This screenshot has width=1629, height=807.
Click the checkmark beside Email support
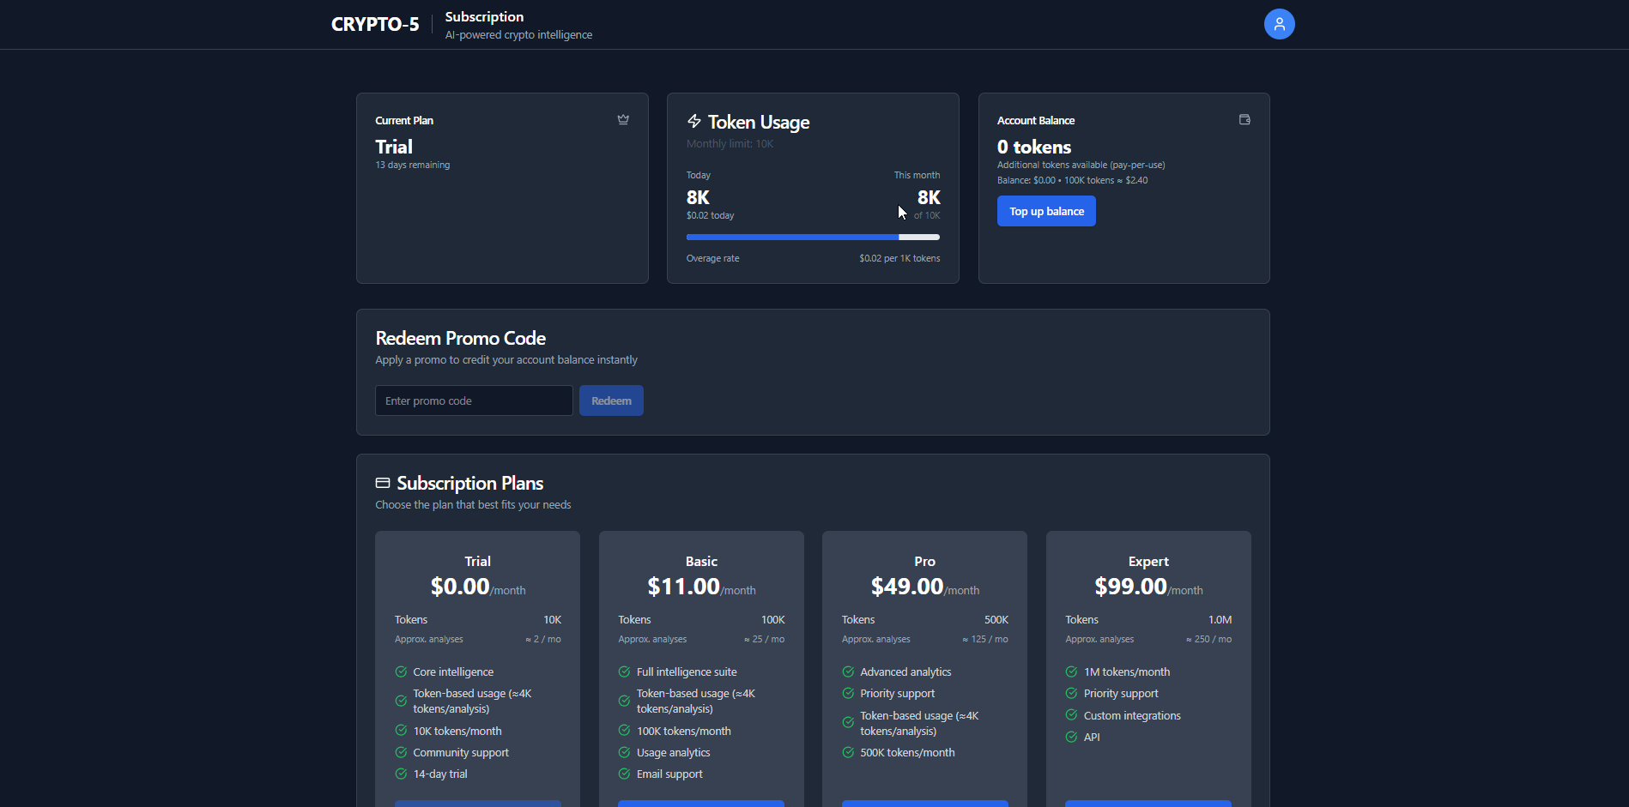point(624,774)
